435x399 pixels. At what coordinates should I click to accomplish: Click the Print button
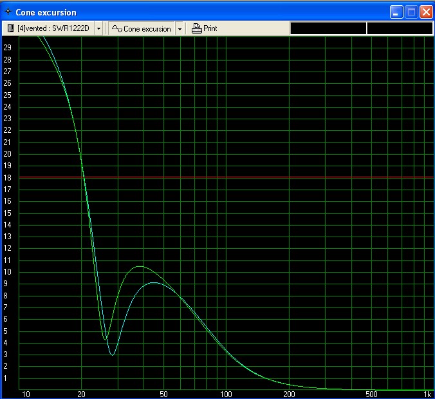tap(205, 28)
